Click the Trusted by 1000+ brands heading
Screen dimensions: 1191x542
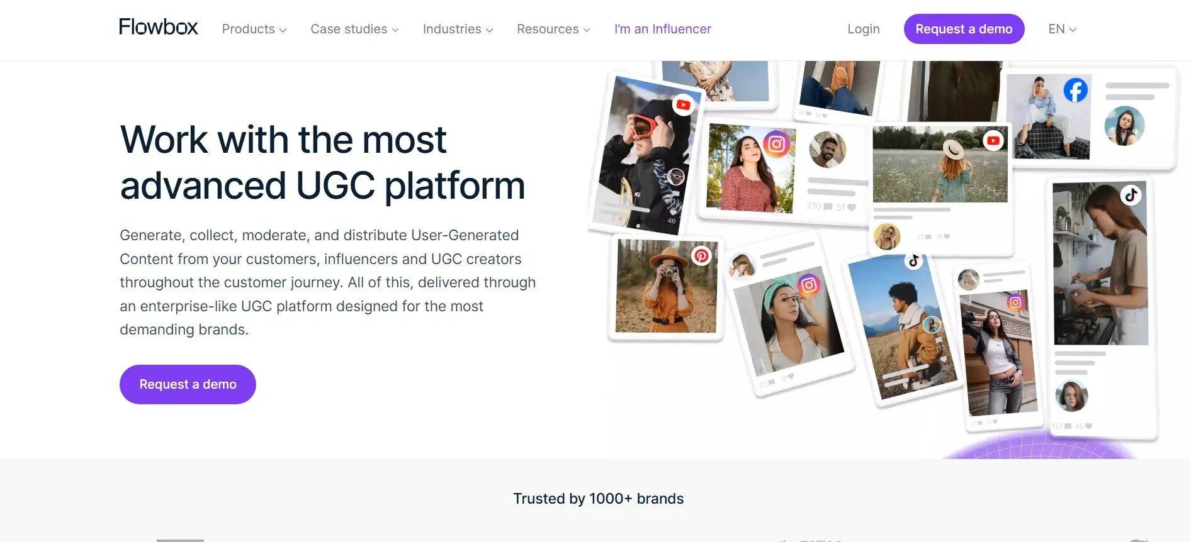598,499
